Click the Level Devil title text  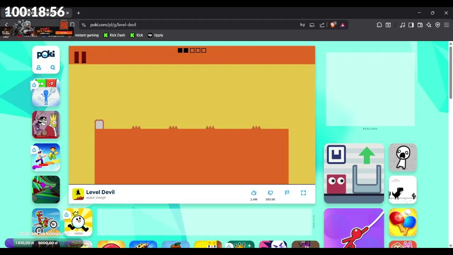(101, 192)
